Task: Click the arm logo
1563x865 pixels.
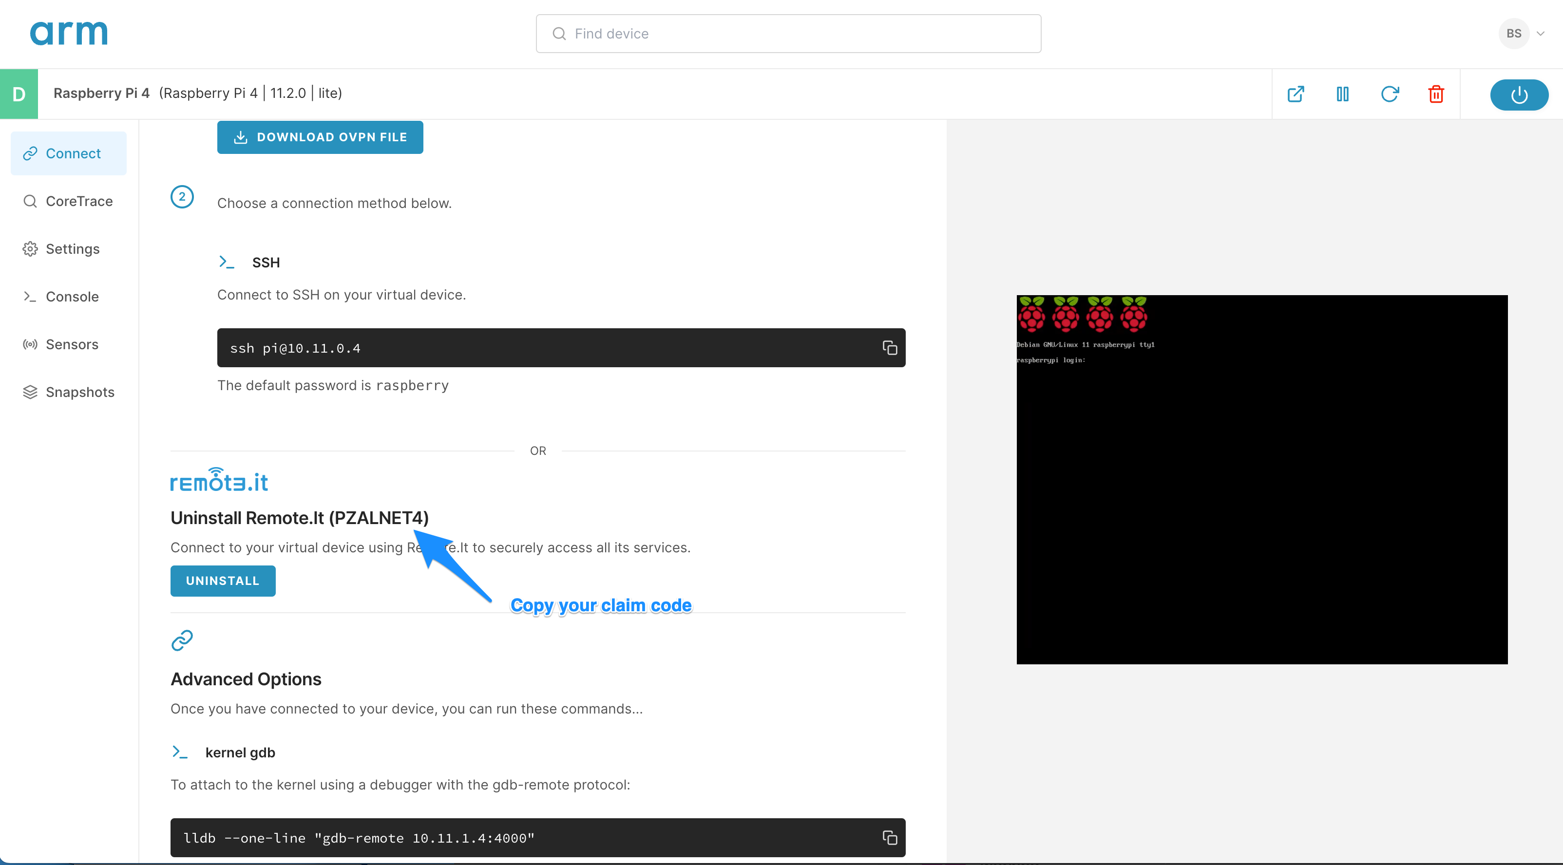Action: (69, 33)
